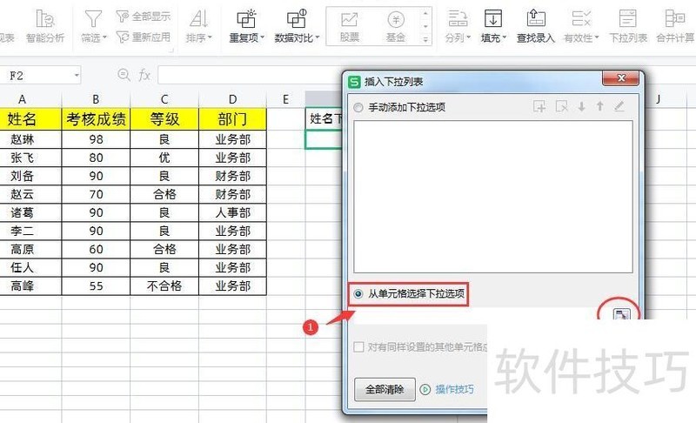Screen dimensions: 696x423
Task: Open the 查找录入 lookup entry tool
Action: coord(536,26)
